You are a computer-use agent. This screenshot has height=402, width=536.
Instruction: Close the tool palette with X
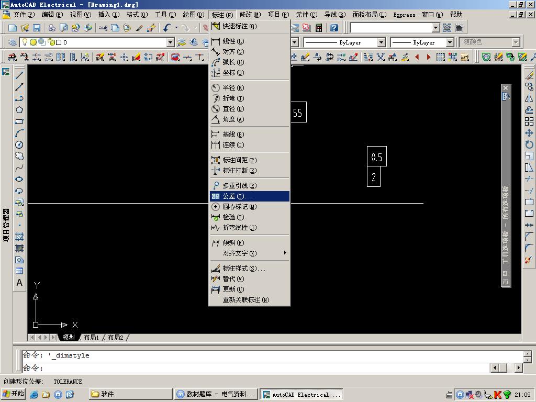pyautogui.click(x=506, y=88)
